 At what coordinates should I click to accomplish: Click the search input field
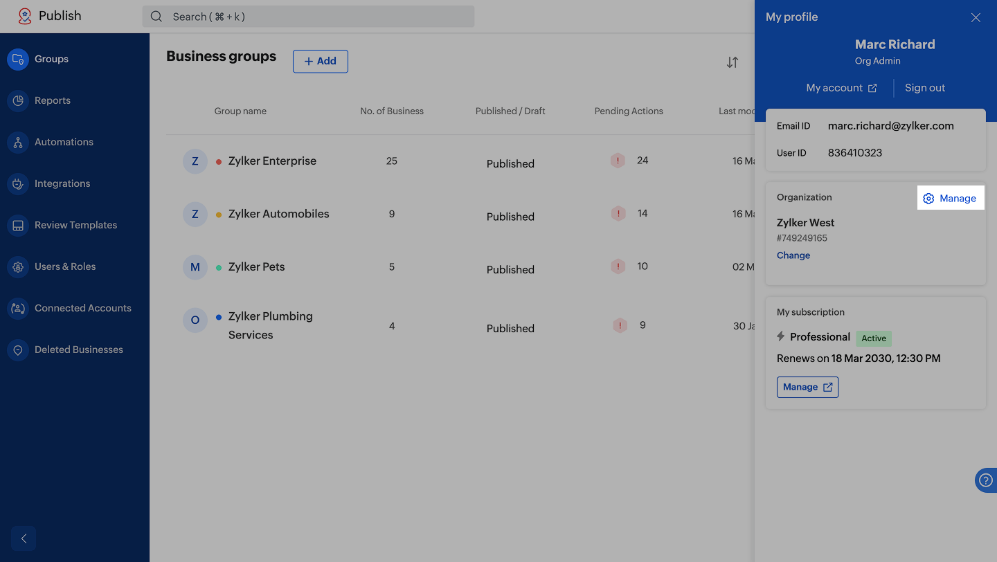(x=308, y=17)
